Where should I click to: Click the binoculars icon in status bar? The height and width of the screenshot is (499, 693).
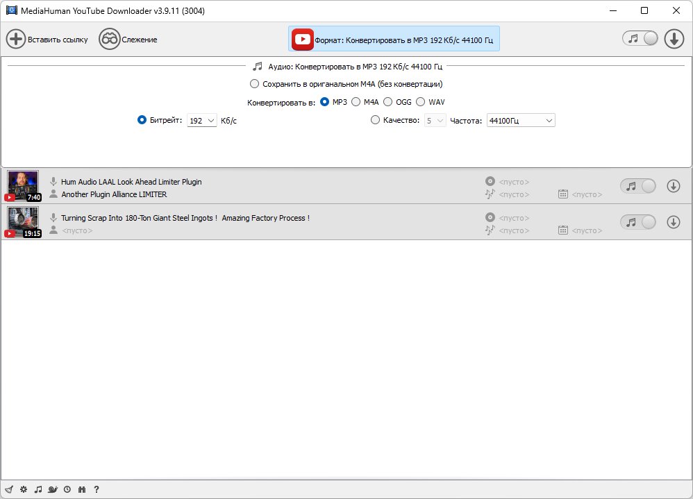(82, 489)
